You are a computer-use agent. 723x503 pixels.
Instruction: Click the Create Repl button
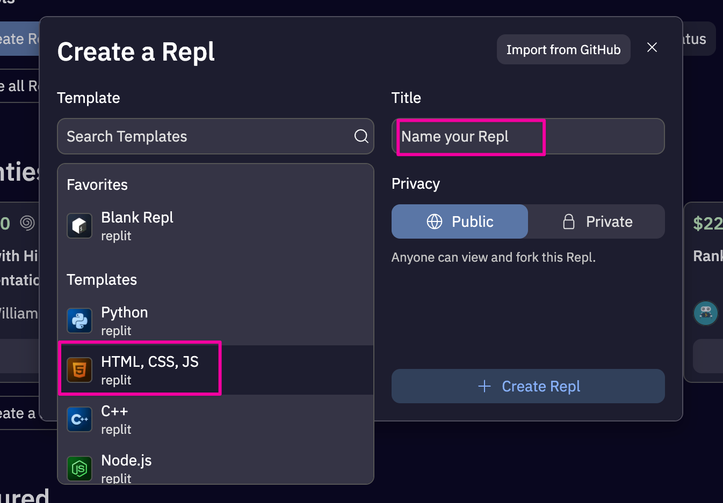coord(528,386)
